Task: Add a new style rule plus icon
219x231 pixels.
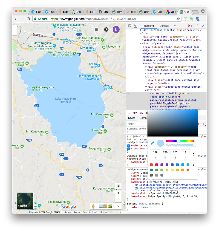Action: (203, 124)
